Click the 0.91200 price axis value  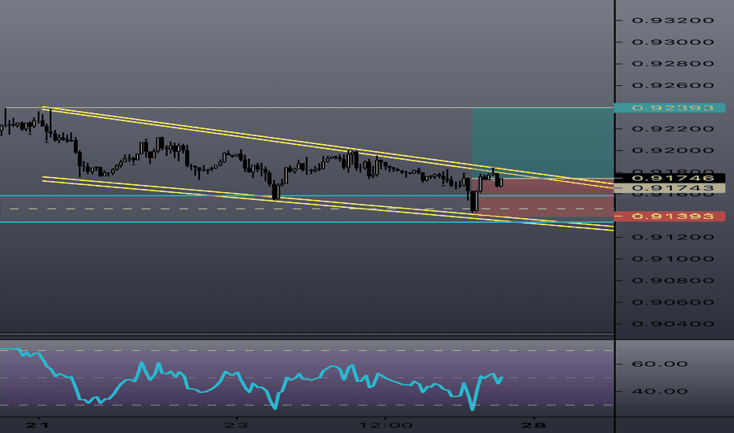pyautogui.click(x=673, y=237)
